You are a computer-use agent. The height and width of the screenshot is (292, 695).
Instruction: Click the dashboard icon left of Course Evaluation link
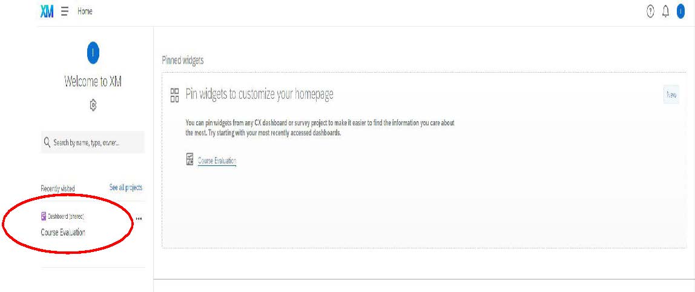(x=189, y=160)
